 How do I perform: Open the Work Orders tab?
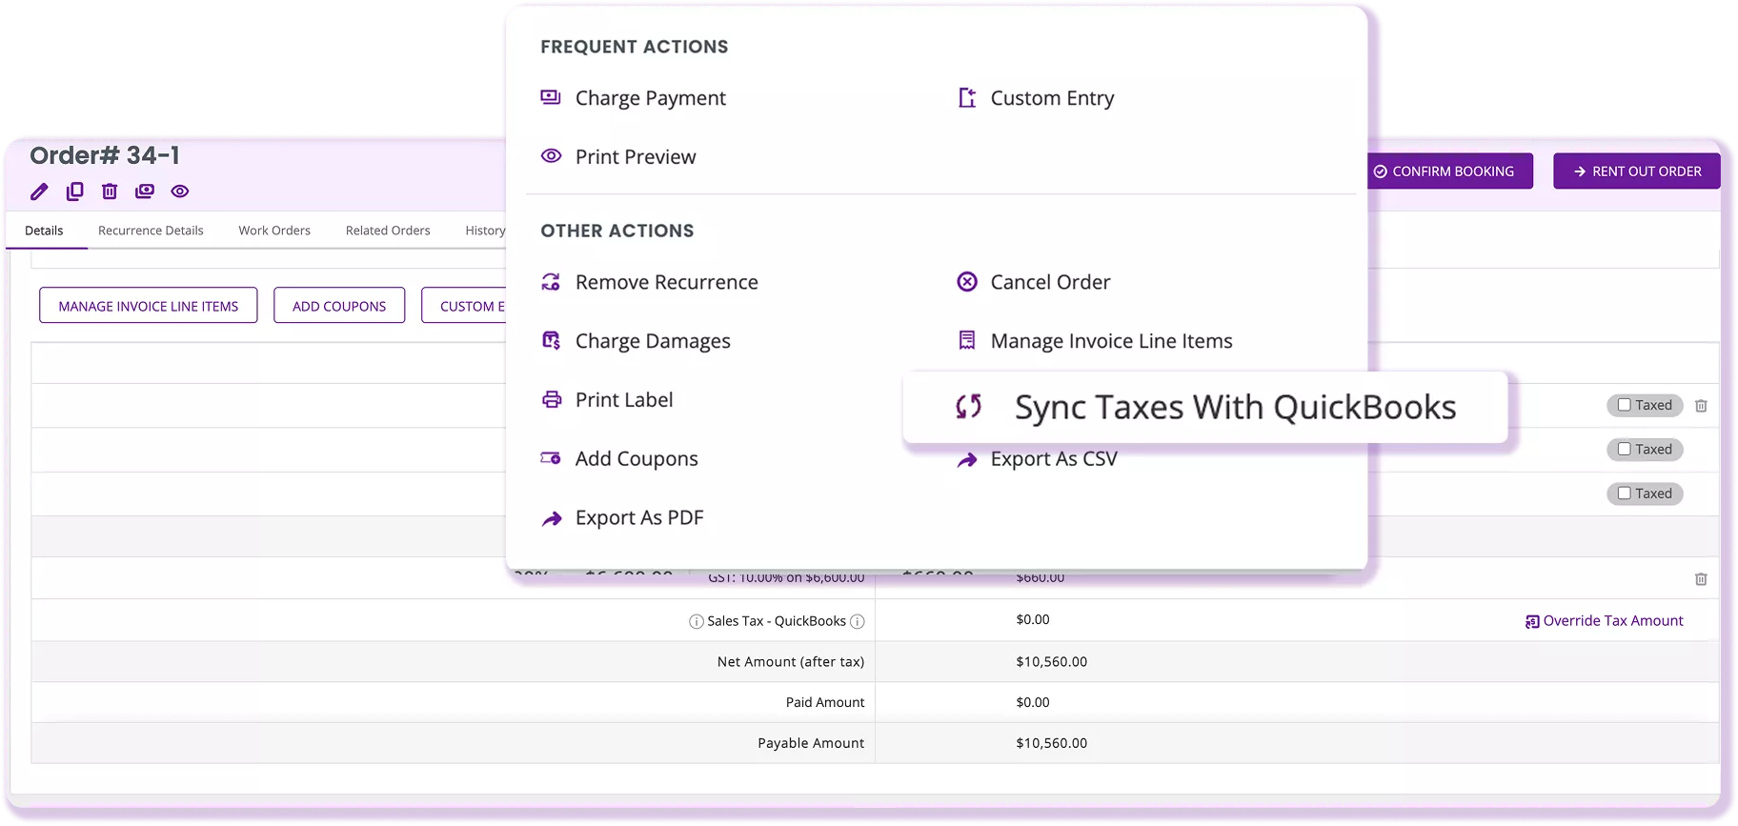[274, 231]
